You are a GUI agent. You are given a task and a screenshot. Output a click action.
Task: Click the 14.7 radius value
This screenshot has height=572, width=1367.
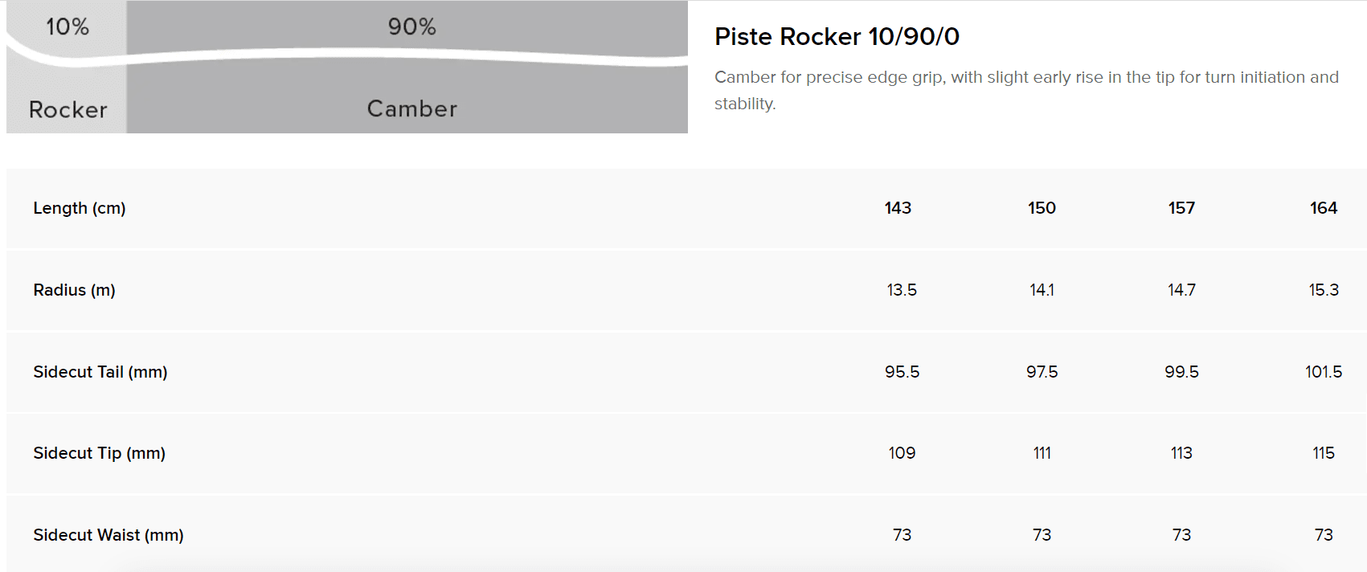pyautogui.click(x=1181, y=290)
